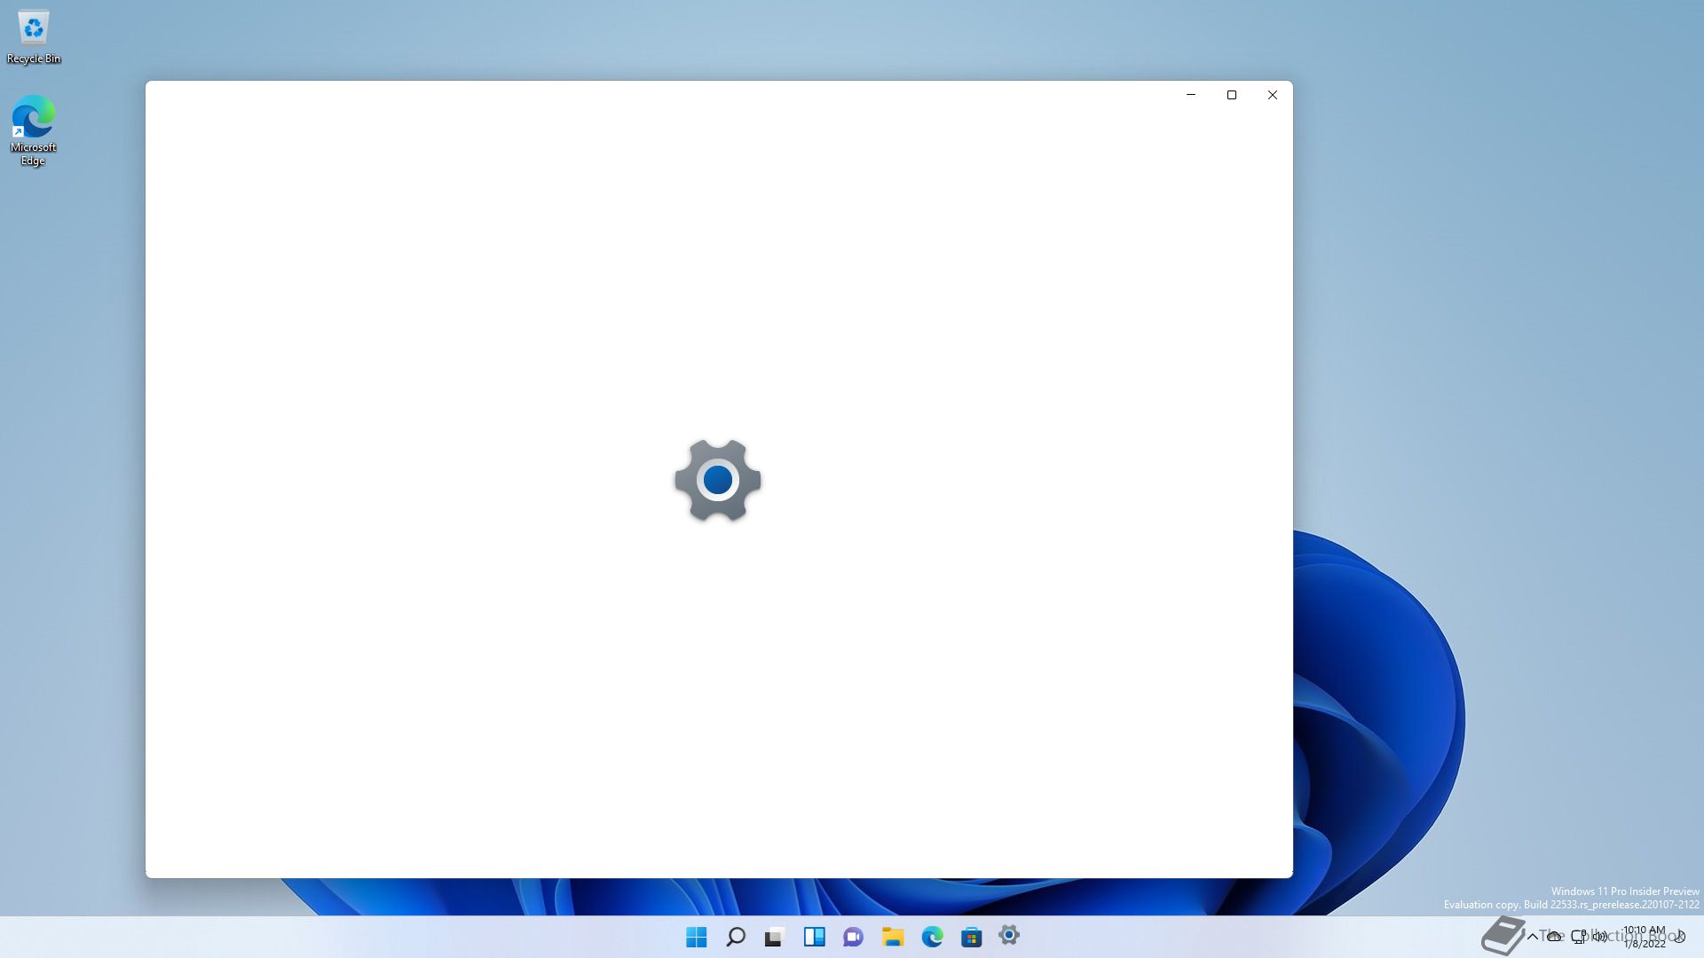This screenshot has height=958, width=1704.
Task: Open the OneDrive cloud tray icon
Action: pyautogui.click(x=1554, y=937)
